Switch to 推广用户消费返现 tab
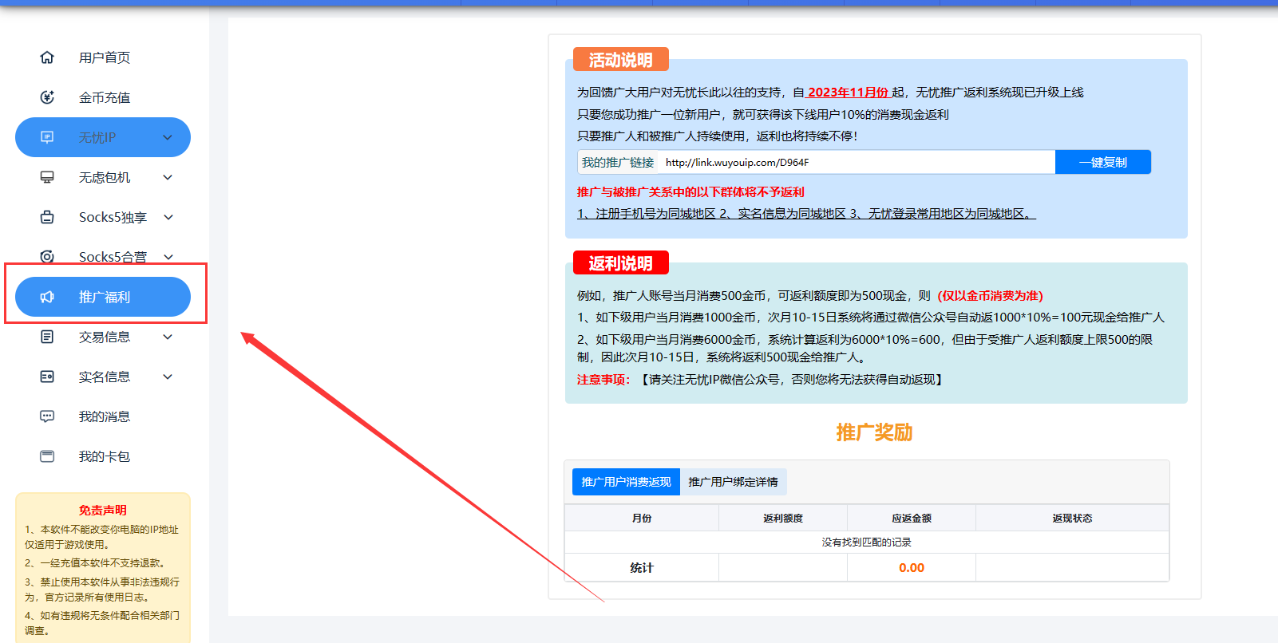The height and width of the screenshot is (643, 1278). [626, 482]
